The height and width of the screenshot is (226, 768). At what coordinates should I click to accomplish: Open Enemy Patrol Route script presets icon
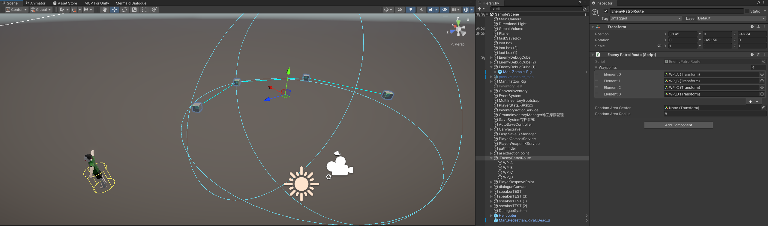click(758, 54)
